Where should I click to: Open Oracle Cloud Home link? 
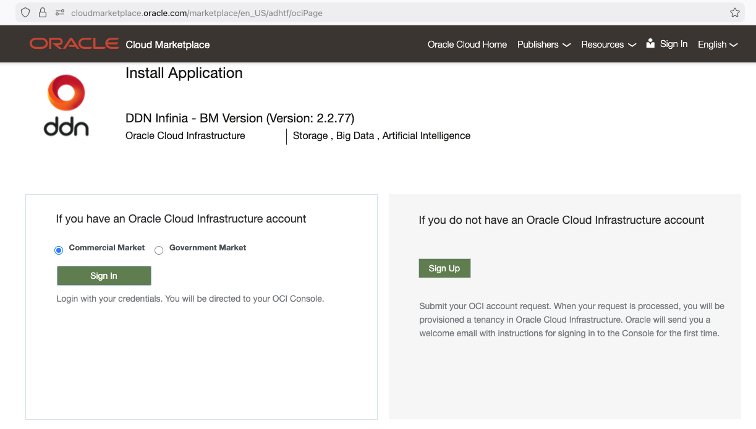(467, 45)
